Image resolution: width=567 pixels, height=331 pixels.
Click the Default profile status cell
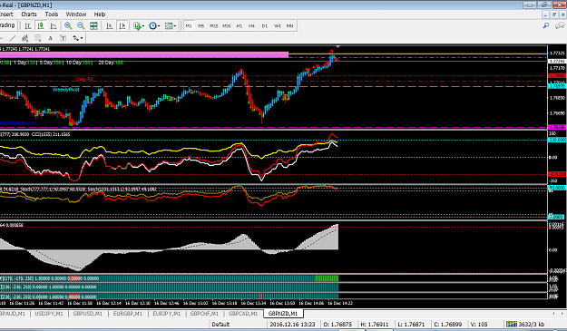[220, 324]
